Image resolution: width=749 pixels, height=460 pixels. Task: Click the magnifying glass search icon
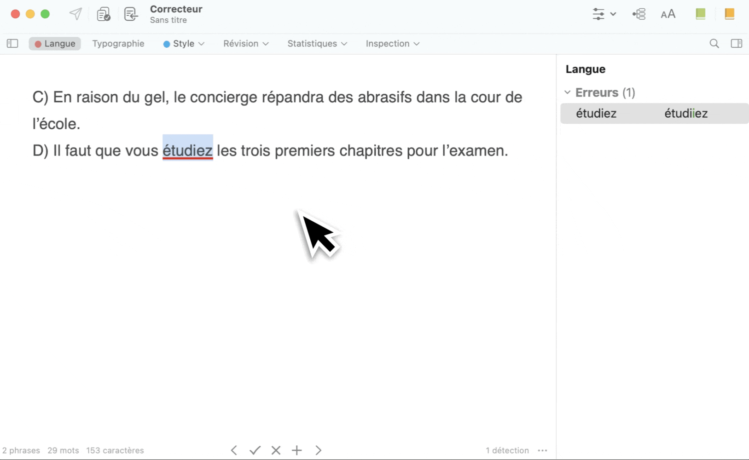(714, 44)
